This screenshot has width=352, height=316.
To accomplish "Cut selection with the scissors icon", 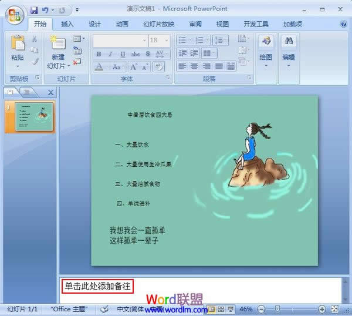I will click(35, 39).
